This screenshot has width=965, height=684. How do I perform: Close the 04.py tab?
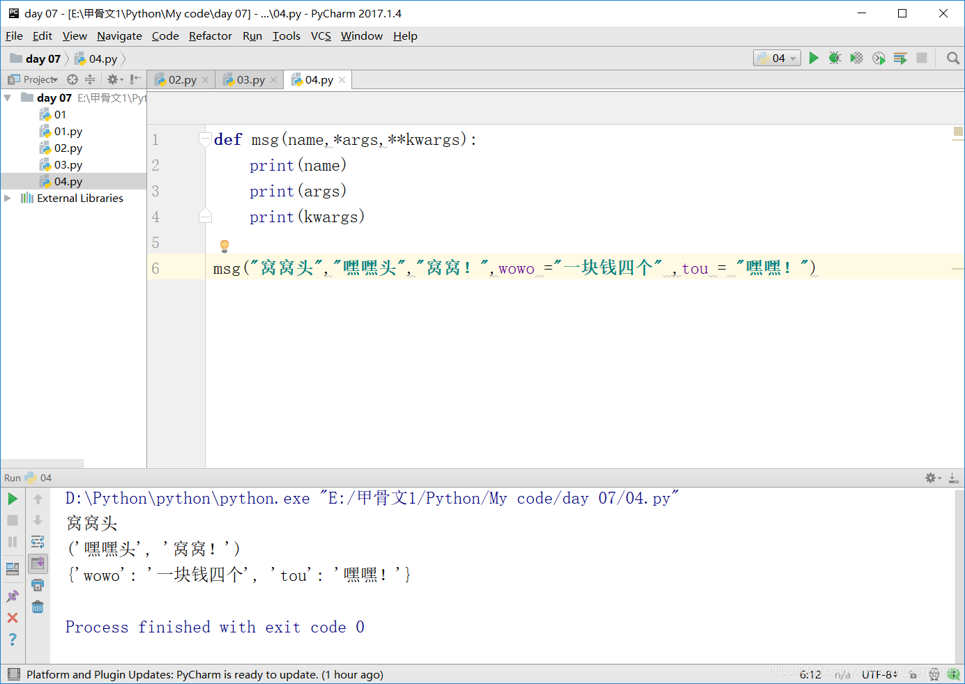342,80
